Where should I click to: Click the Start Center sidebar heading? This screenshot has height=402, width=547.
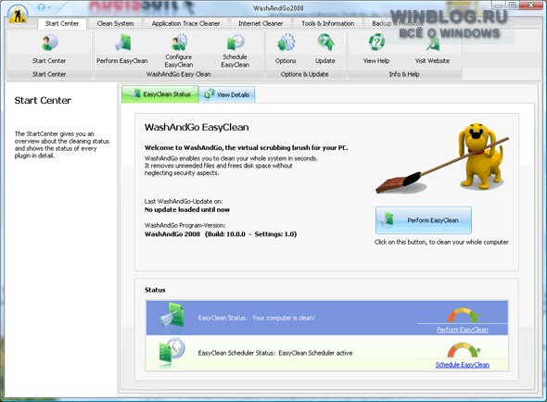(43, 100)
